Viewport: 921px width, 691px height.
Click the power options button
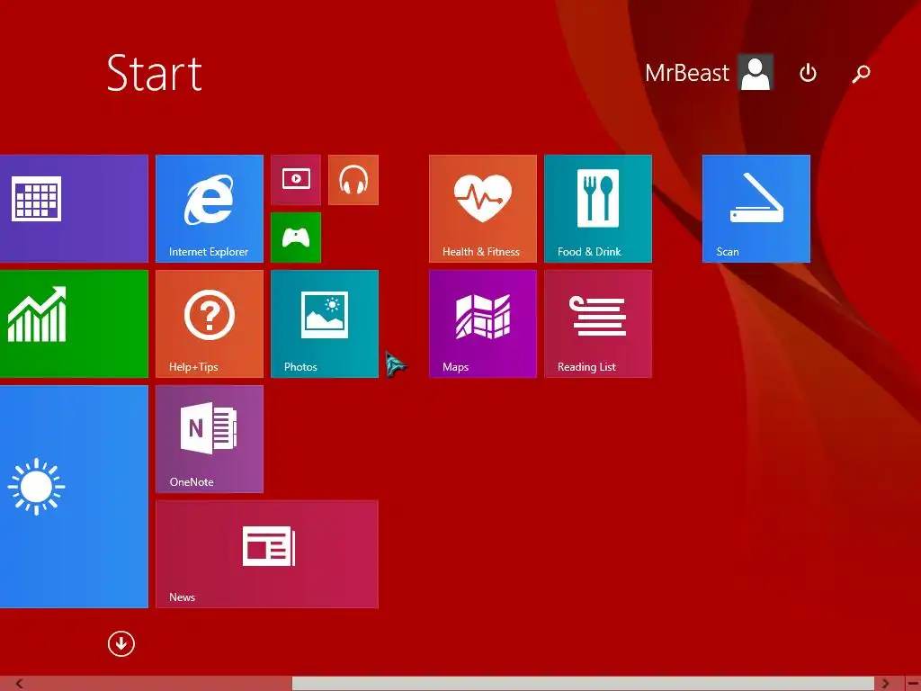pos(809,73)
